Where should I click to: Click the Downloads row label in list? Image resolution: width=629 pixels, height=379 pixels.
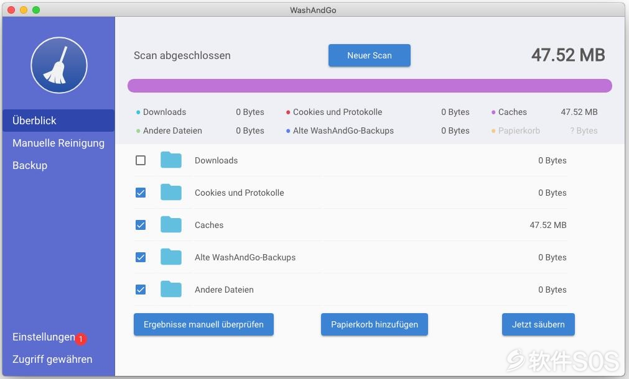(x=217, y=160)
